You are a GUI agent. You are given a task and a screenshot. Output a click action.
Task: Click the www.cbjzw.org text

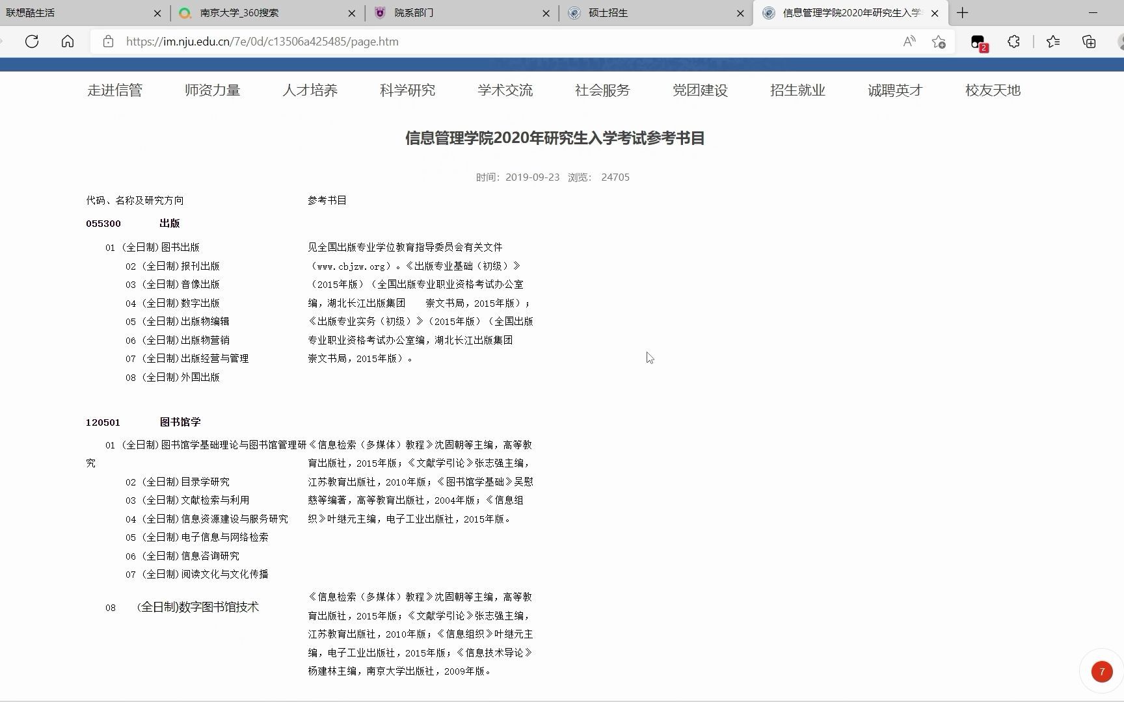[x=351, y=266]
